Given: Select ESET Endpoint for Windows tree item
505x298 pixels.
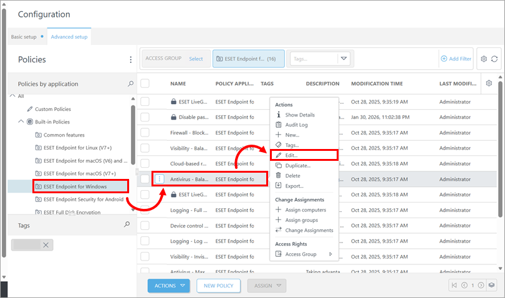Looking at the screenshot, I should (75, 186).
